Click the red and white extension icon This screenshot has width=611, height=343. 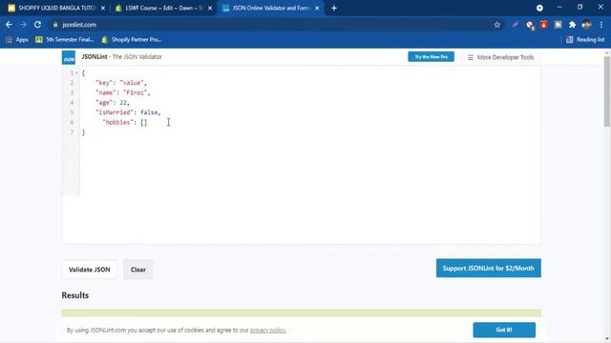click(x=530, y=25)
